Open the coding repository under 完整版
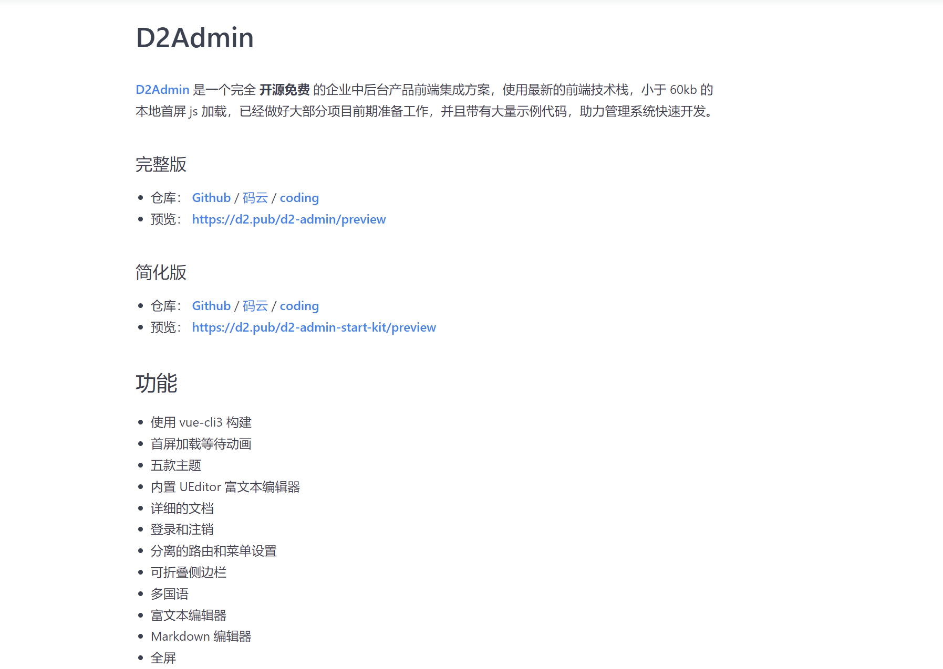Image resolution: width=943 pixels, height=669 pixels. (x=299, y=197)
